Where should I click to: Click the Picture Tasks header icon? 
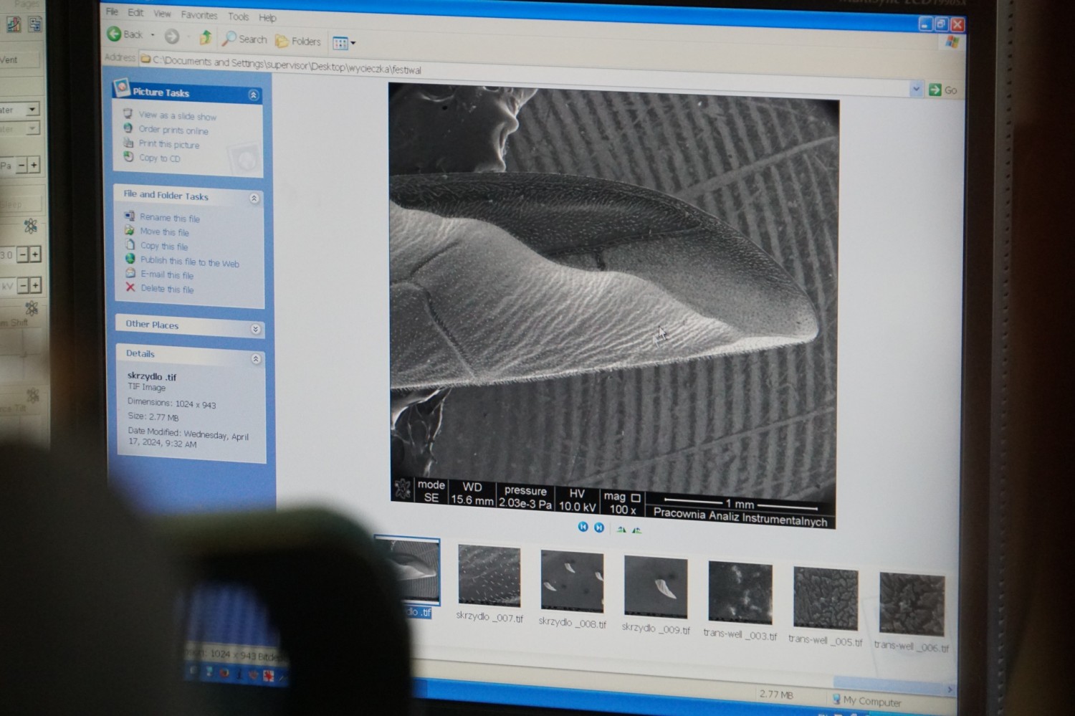[122, 88]
